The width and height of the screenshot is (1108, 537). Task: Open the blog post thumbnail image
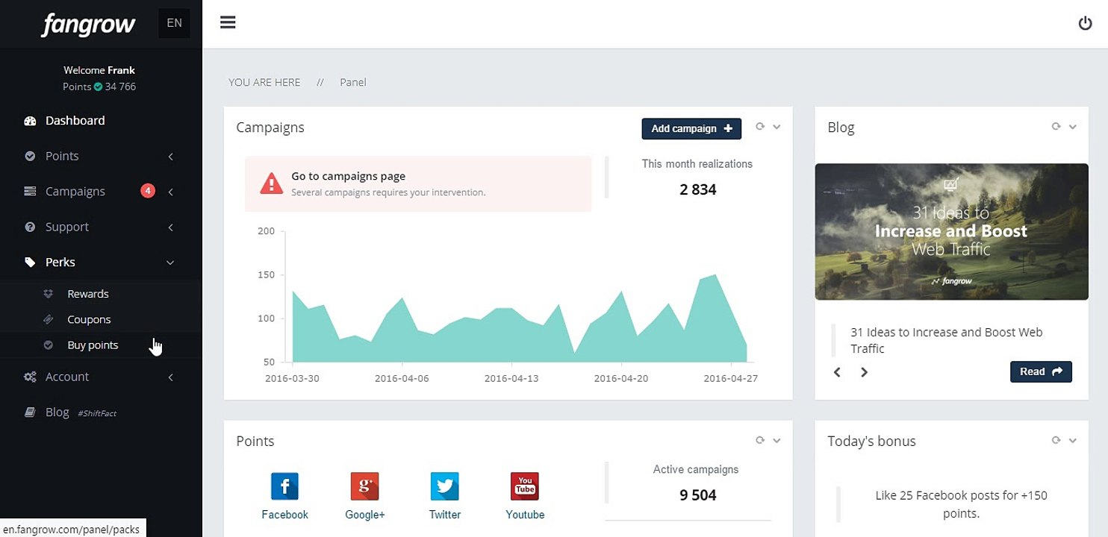point(951,231)
